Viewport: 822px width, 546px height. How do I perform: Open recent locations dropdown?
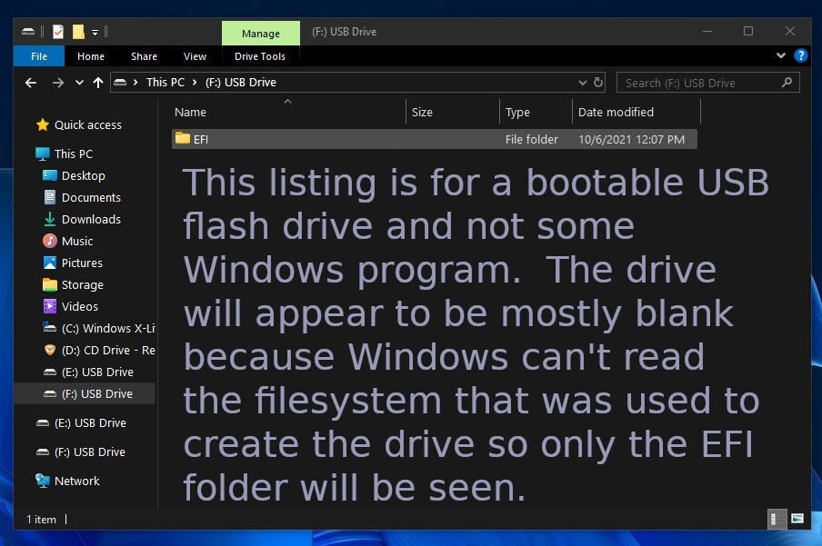pos(79,83)
